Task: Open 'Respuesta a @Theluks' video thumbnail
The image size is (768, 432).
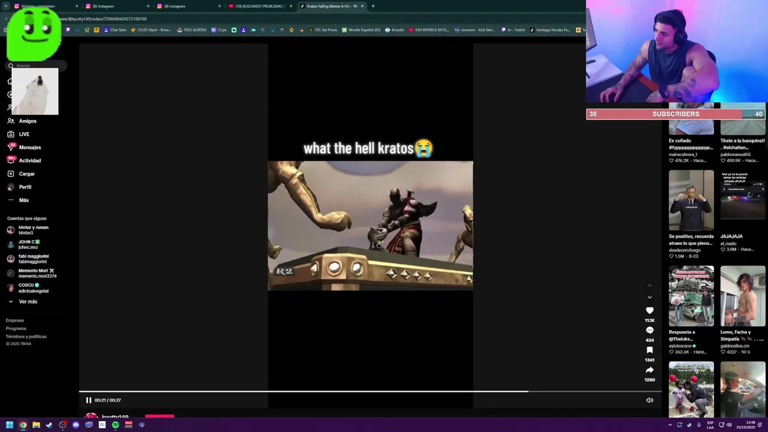Action: [x=691, y=296]
